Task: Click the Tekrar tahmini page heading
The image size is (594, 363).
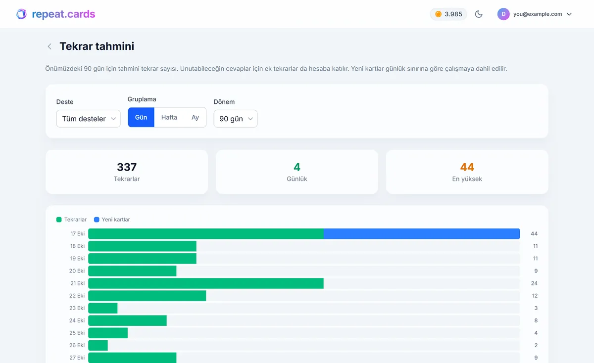Action: coord(97,46)
